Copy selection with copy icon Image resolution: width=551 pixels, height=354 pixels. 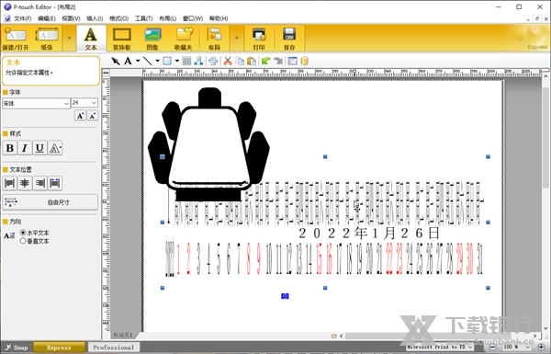(x=240, y=61)
